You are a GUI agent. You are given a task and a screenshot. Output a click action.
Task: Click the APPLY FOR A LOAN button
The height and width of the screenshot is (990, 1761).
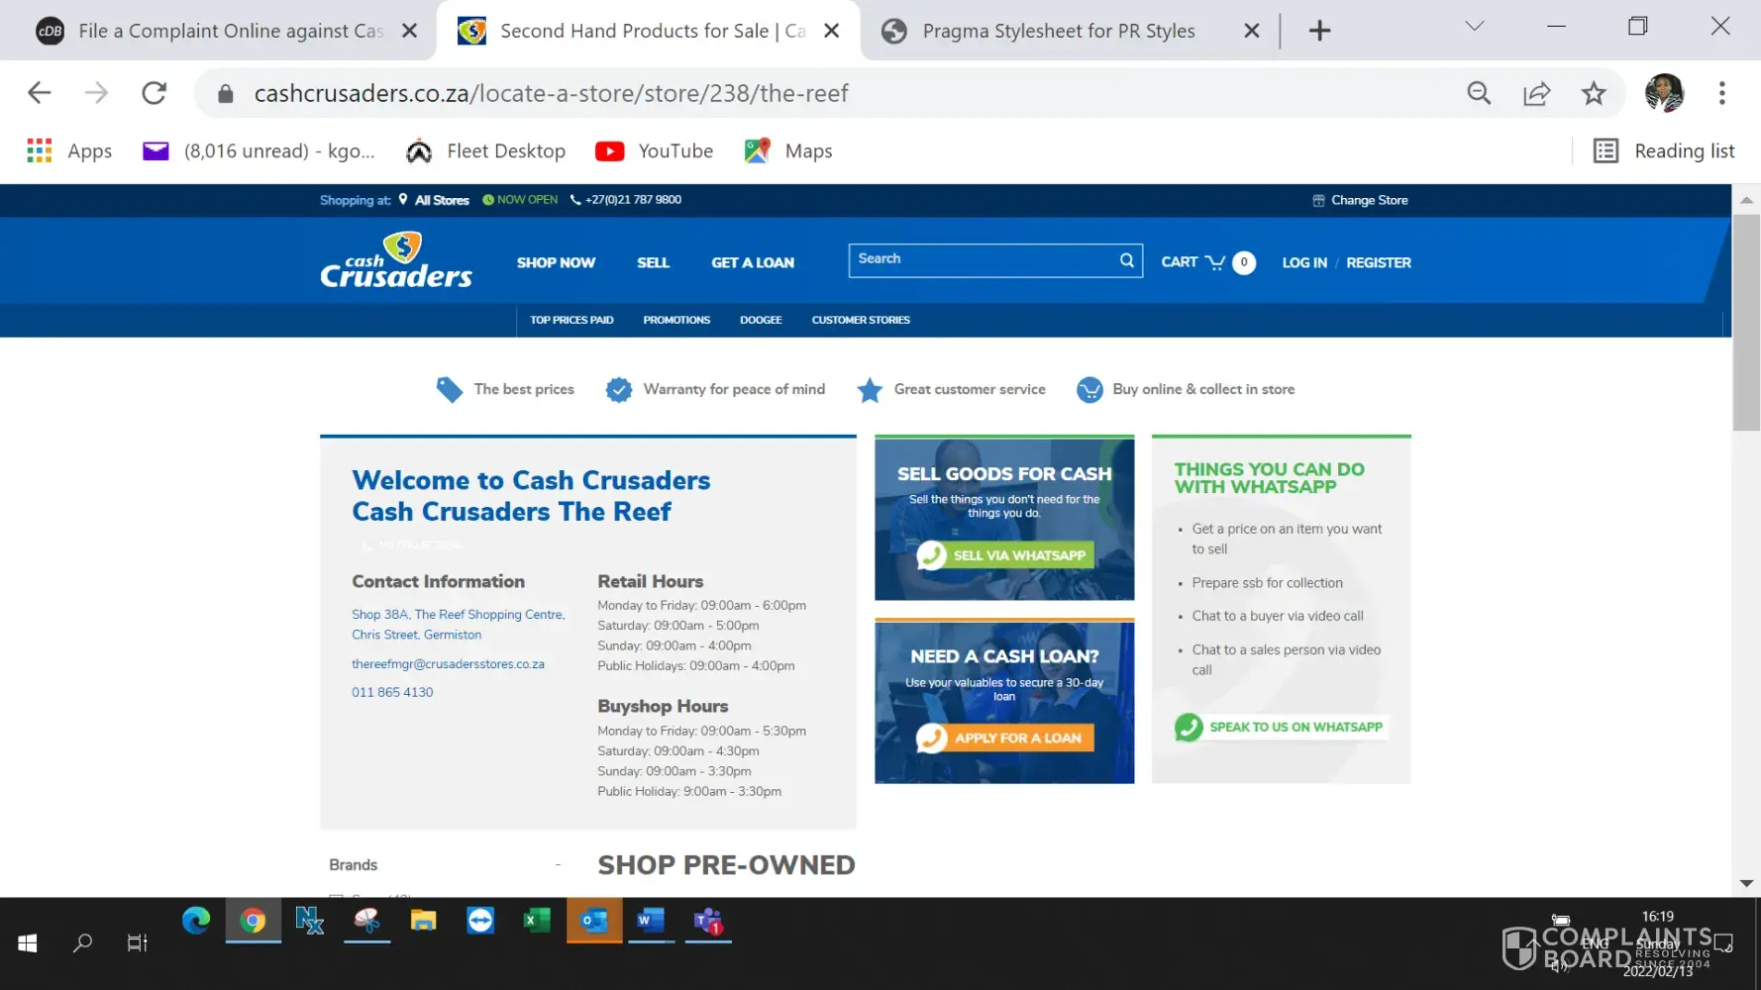[1005, 738]
